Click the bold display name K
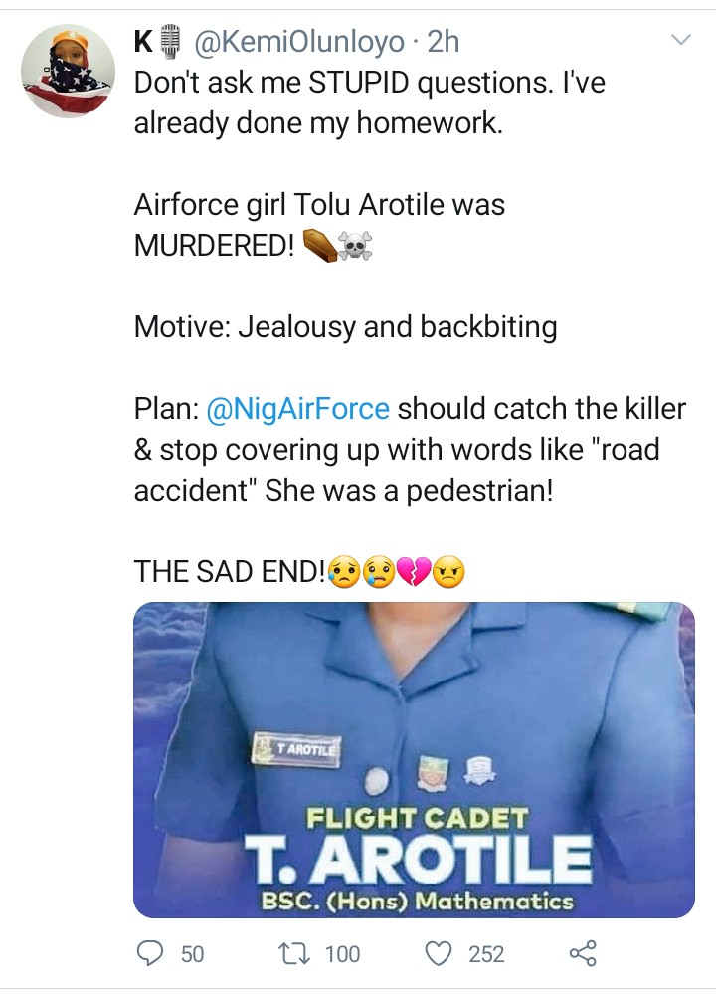 coord(143,42)
